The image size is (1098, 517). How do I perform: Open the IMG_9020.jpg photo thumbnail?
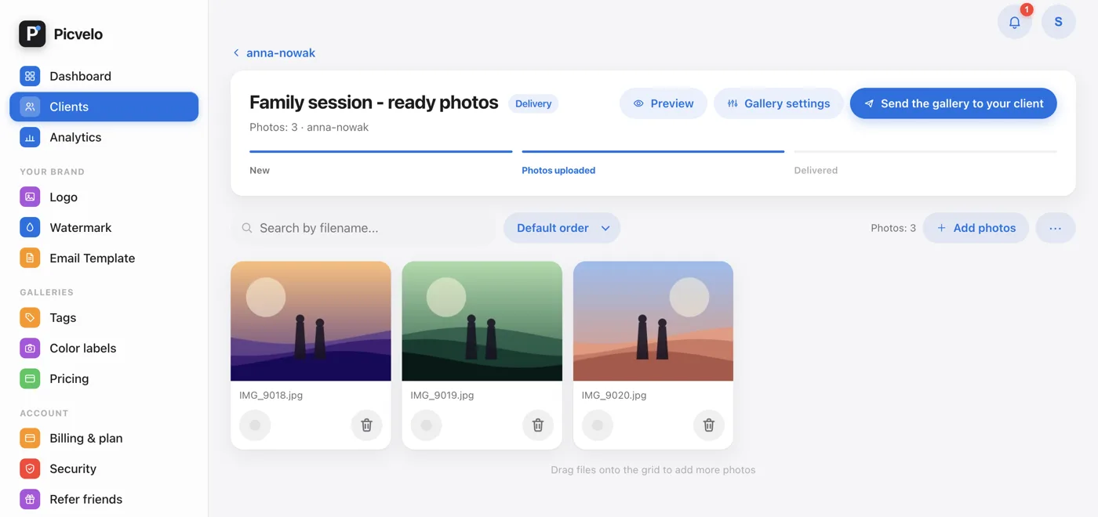click(653, 321)
